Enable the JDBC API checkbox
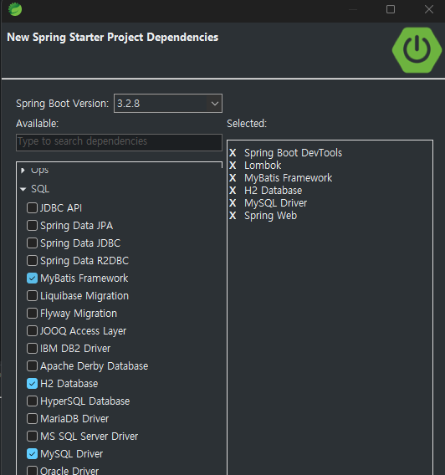 [32, 208]
